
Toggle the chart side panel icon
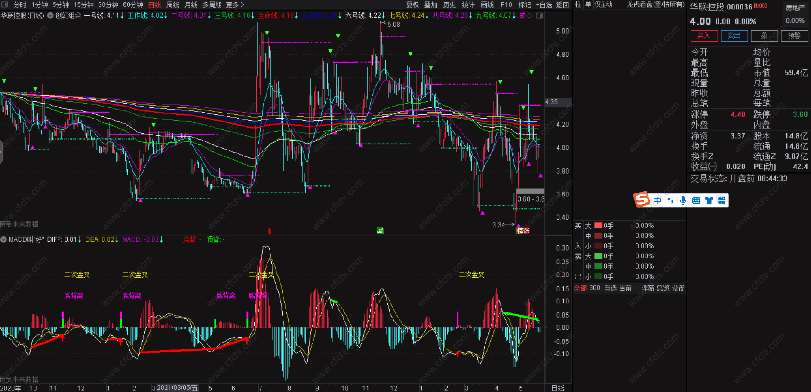540,15
